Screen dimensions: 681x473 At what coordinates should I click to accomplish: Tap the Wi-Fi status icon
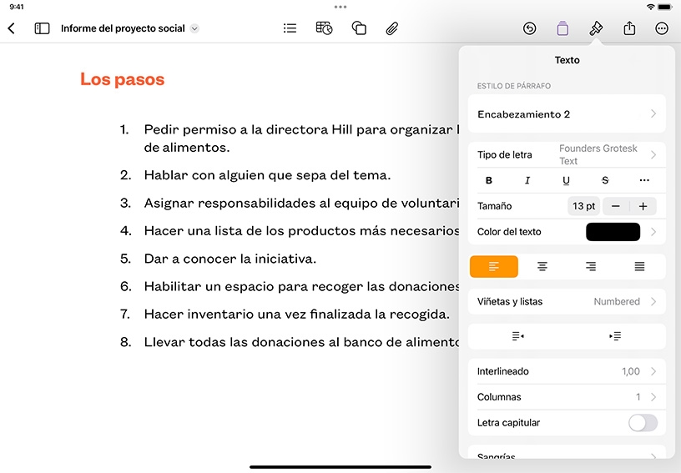(x=650, y=7)
